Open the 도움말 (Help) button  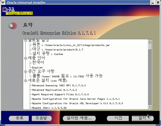point(42,118)
